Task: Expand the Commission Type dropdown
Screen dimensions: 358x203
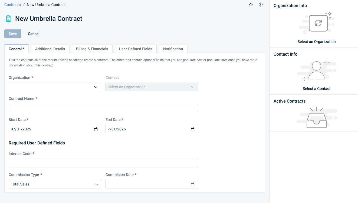Action: (x=55, y=184)
